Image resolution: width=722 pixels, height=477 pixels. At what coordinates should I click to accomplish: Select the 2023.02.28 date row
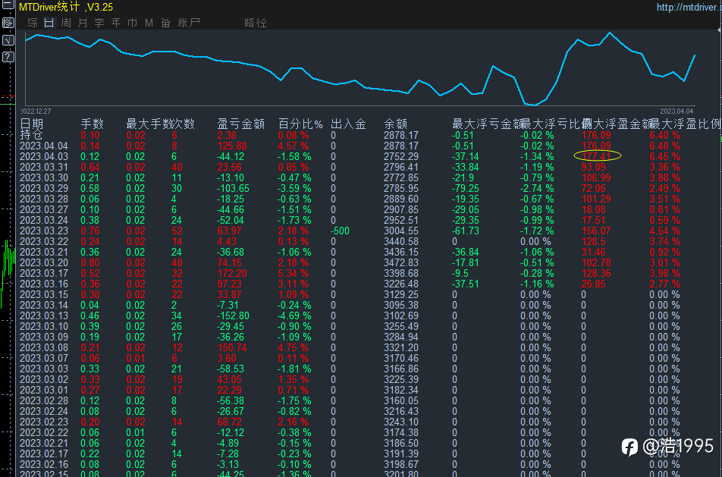(x=44, y=400)
